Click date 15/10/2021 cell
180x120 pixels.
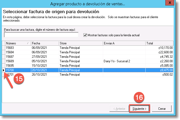[39, 66]
